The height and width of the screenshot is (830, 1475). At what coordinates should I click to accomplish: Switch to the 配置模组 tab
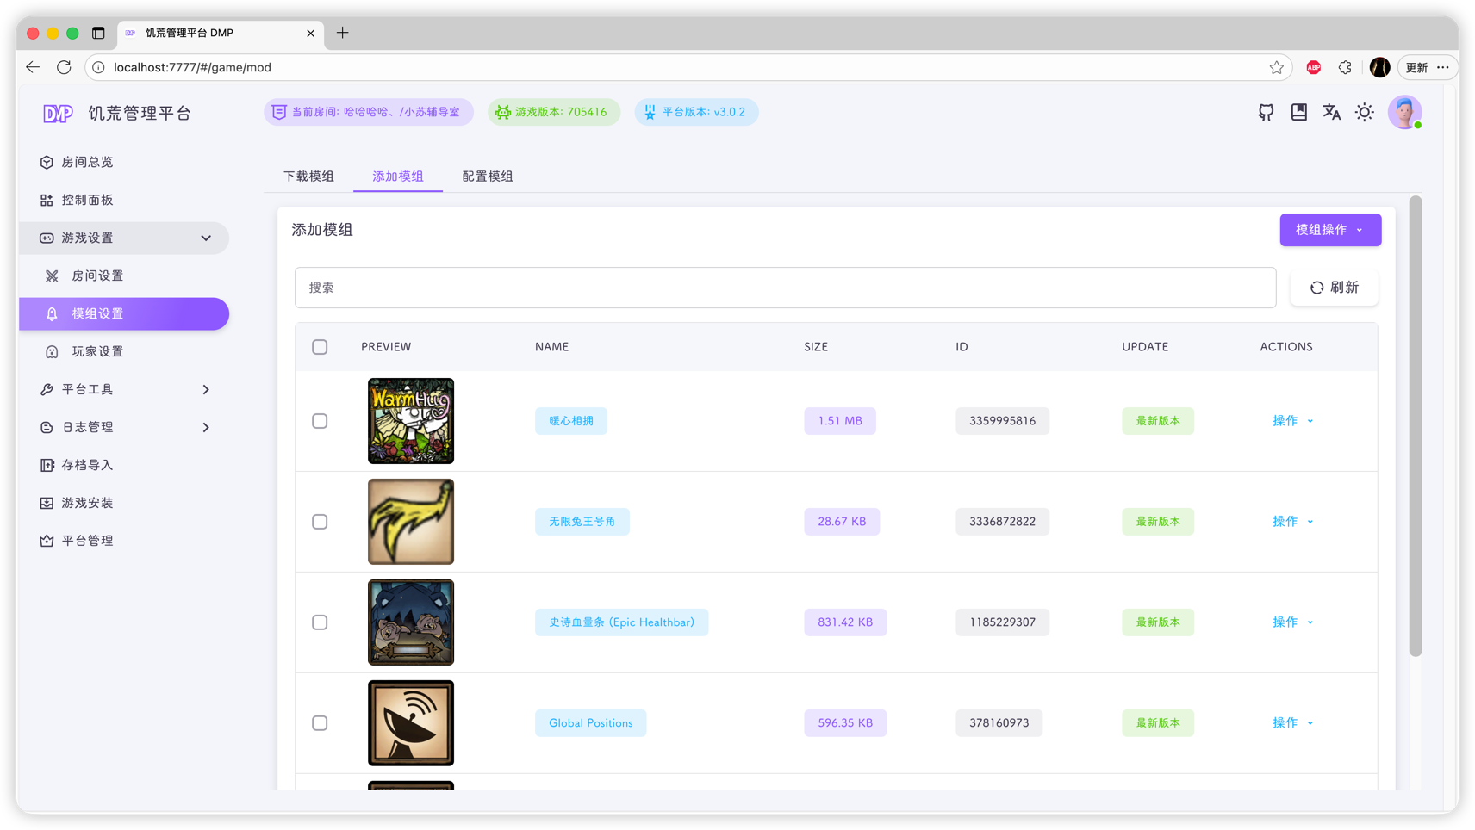pyautogui.click(x=488, y=176)
